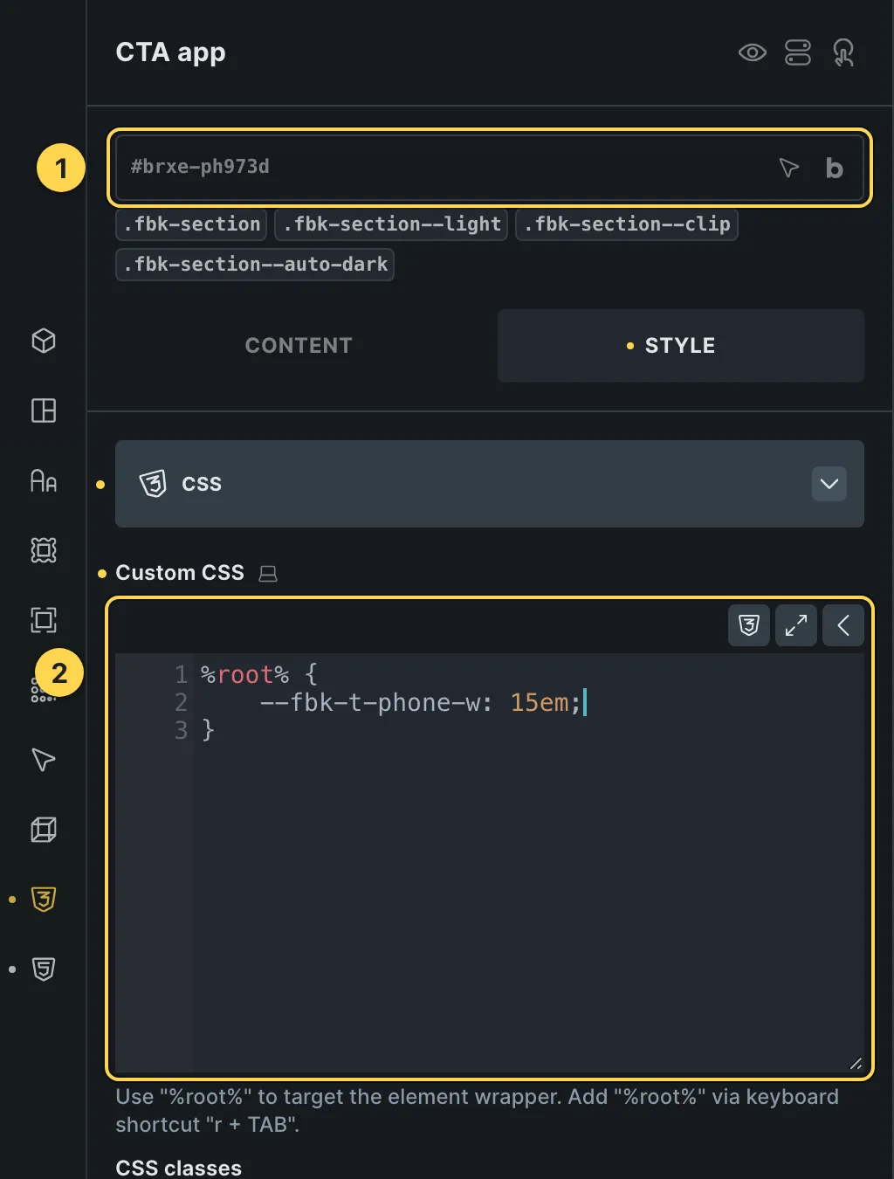Click the CSS group header label
Viewport: 894px width, 1179px height.
click(202, 484)
